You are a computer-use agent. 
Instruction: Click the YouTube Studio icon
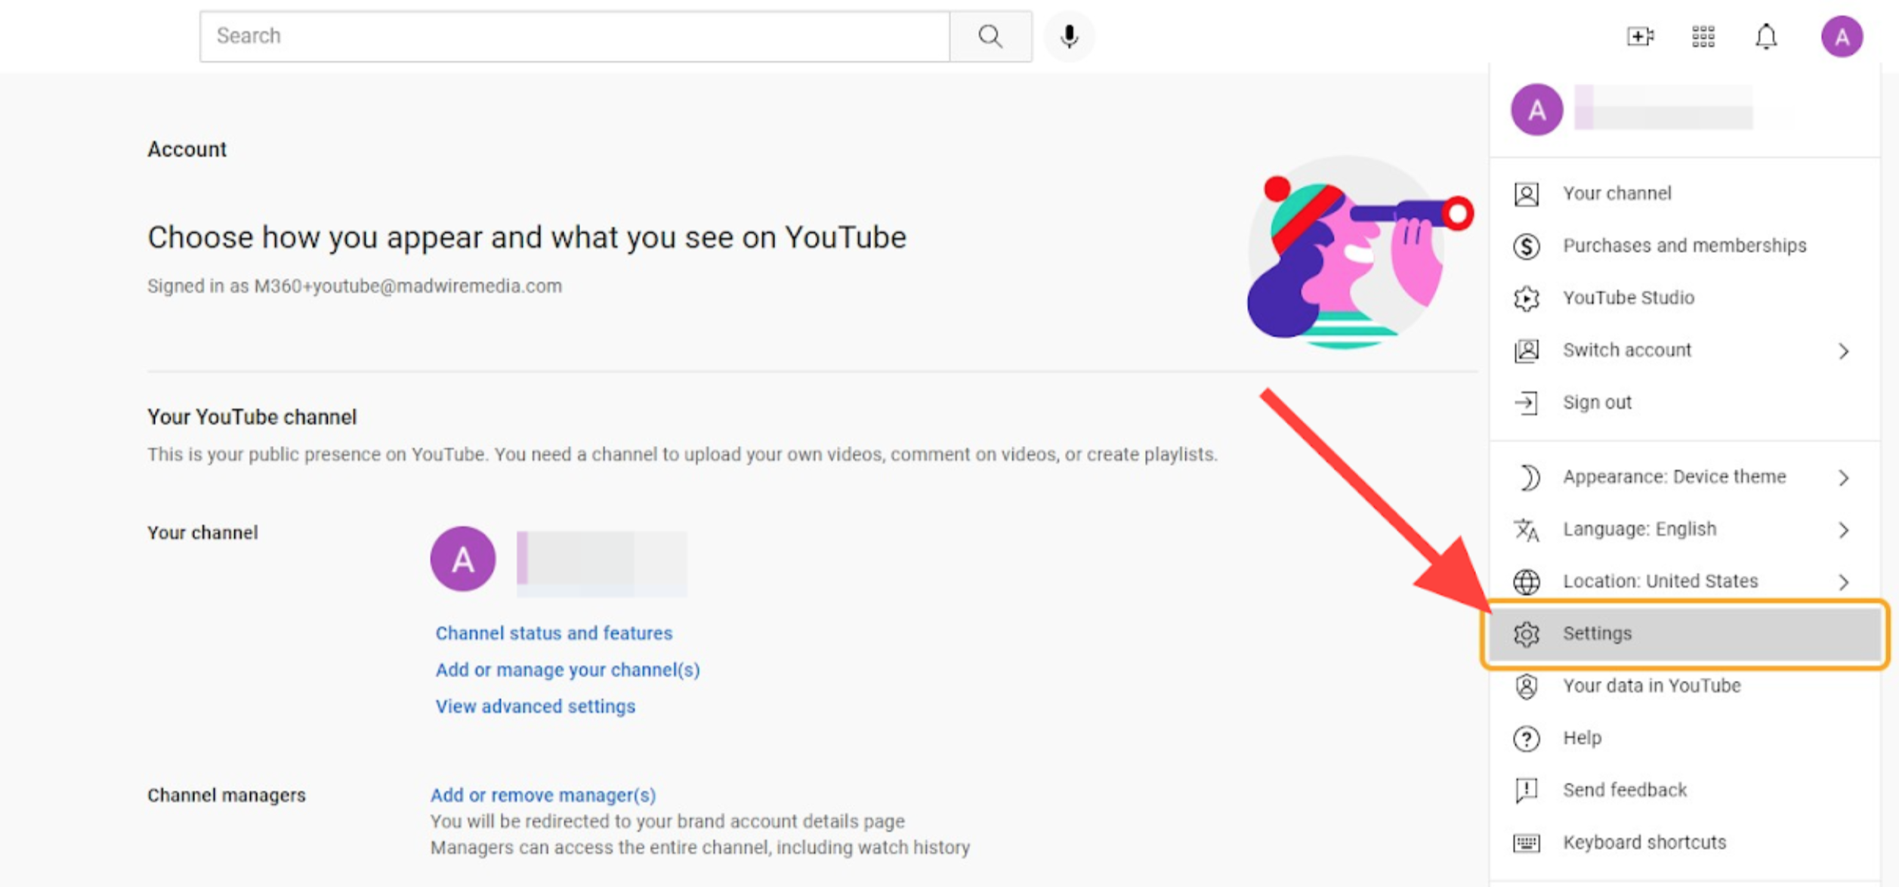click(x=1526, y=298)
